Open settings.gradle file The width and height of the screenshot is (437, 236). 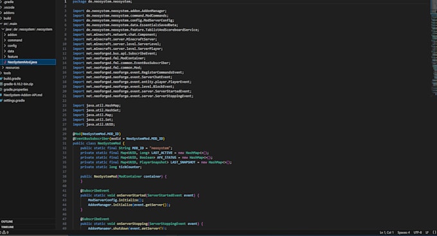[14, 100]
